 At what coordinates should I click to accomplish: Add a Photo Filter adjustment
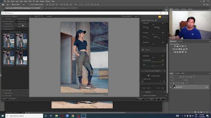(181, 49)
